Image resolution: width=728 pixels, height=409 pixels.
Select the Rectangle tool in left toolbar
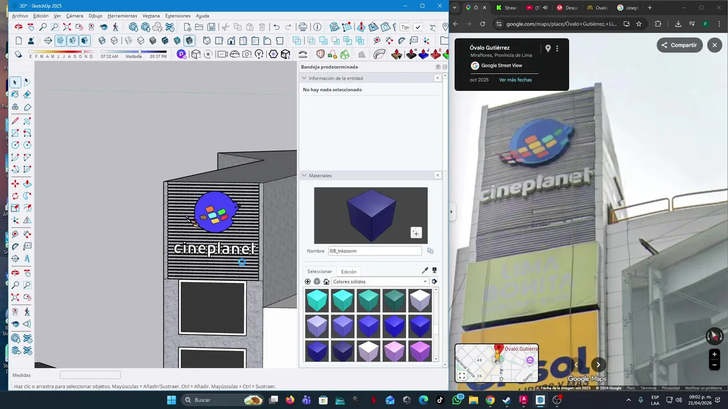[x=15, y=133]
